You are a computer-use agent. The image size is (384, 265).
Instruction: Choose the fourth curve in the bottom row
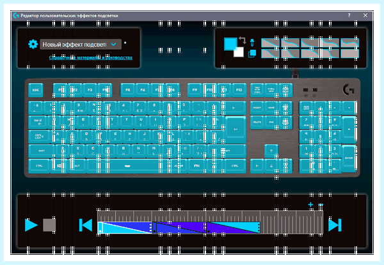tap(330, 54)
